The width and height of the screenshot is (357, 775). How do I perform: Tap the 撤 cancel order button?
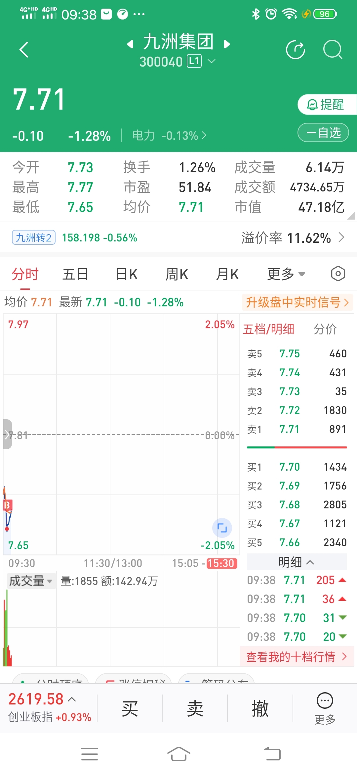coord(260,708)
